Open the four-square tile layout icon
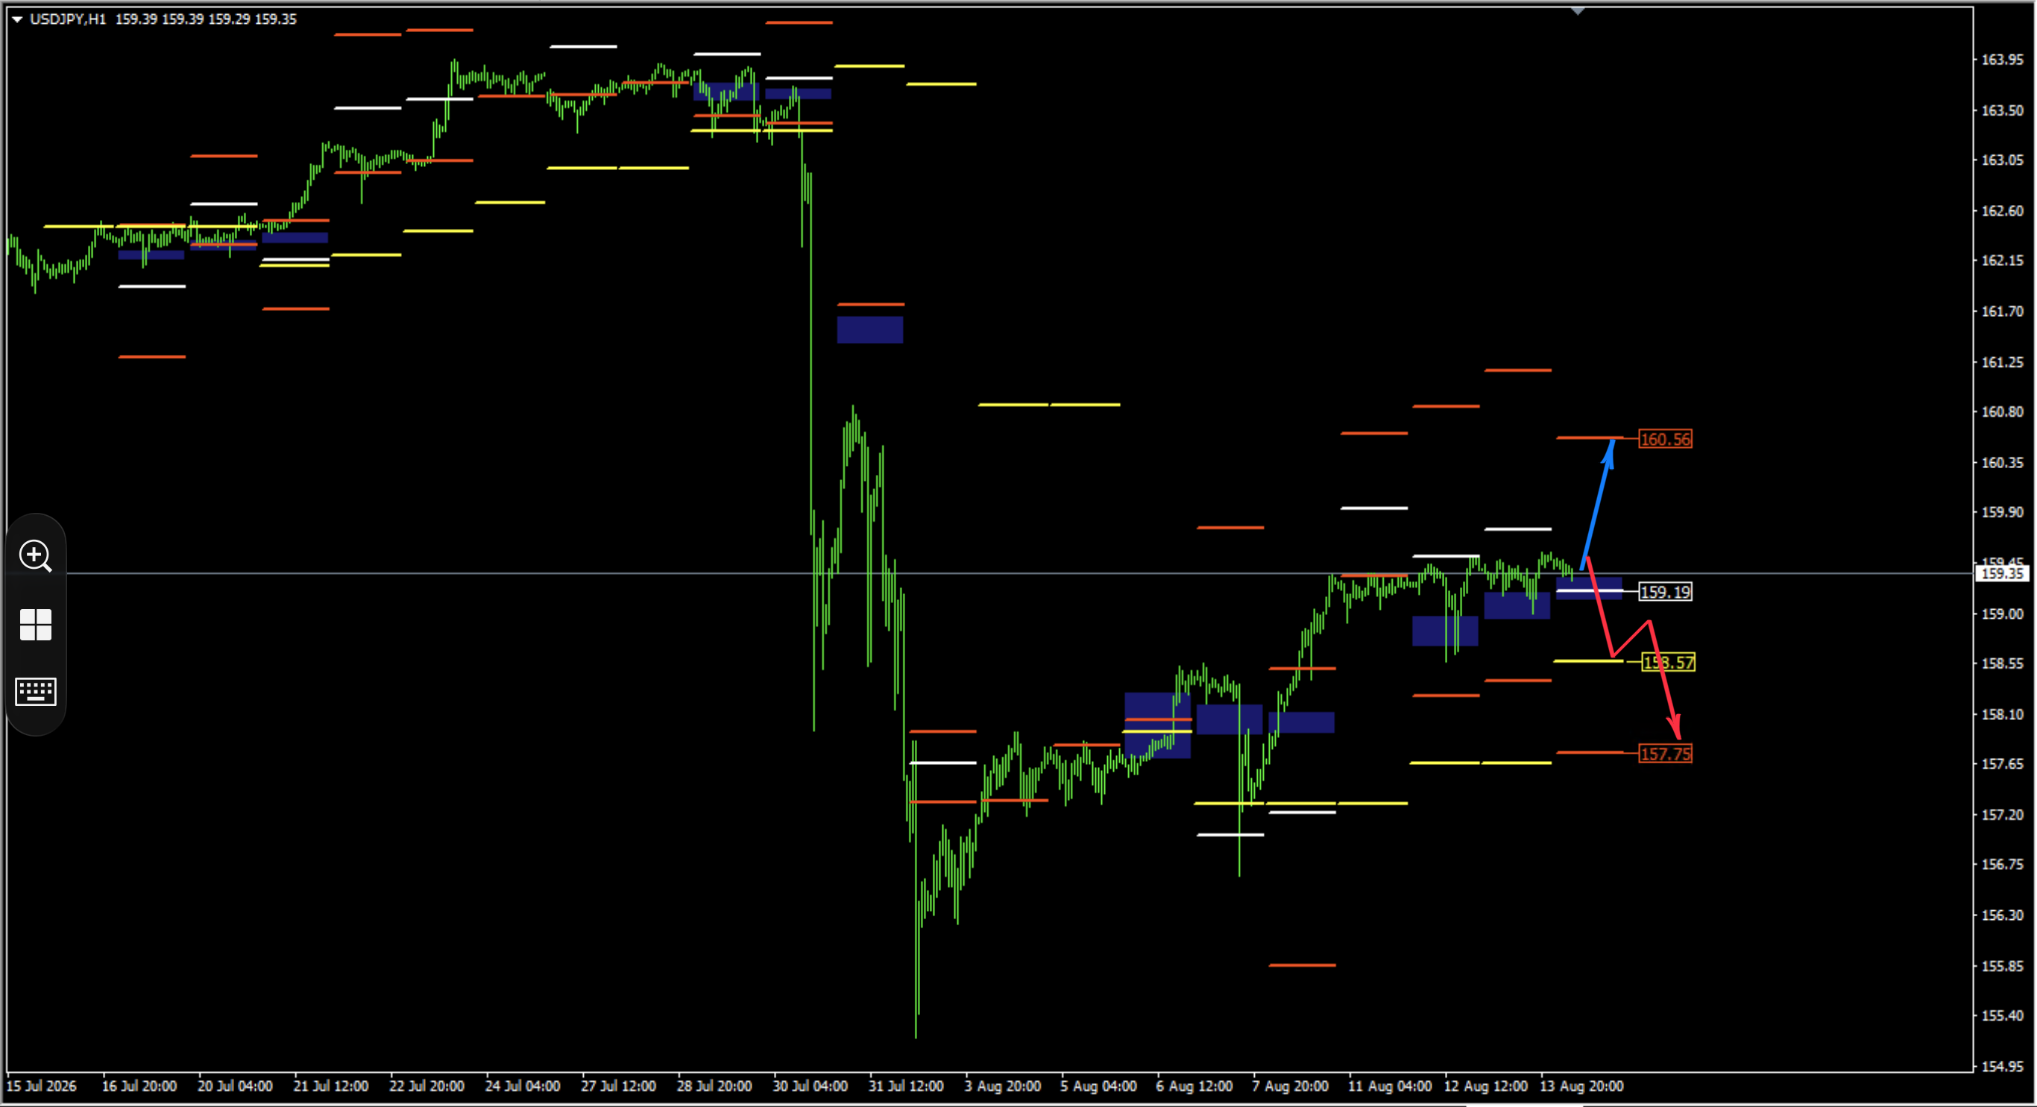The height and width of the screenshot is (1107, 2037). [36, 625]
